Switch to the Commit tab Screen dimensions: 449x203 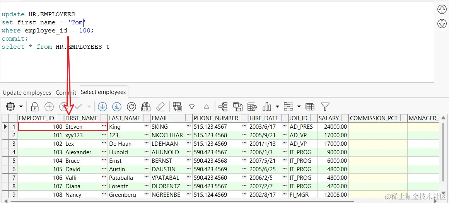(x=66, y=93)
